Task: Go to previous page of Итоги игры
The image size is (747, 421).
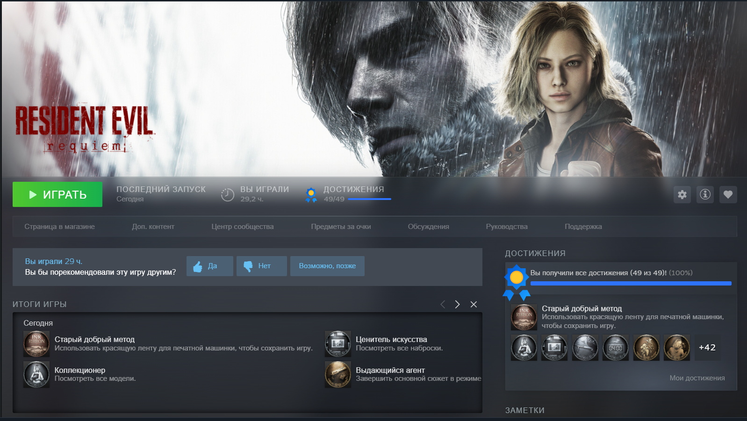Action: [x=443, y=304]
